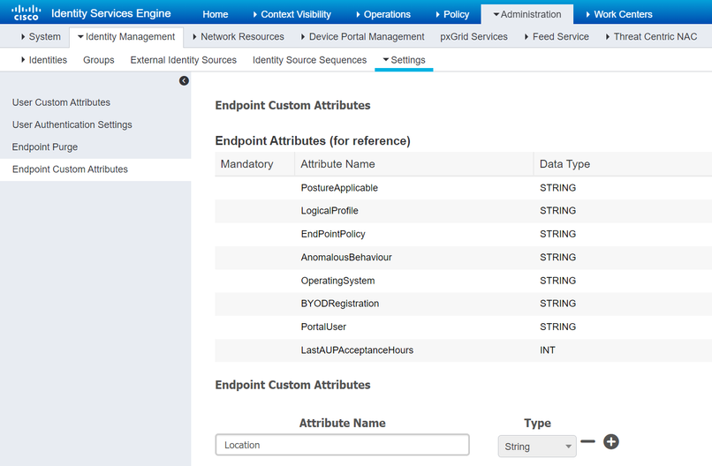Open pxGrid Services tab
The height and width of the screenshot is (466, 712).
click(473, 37)
